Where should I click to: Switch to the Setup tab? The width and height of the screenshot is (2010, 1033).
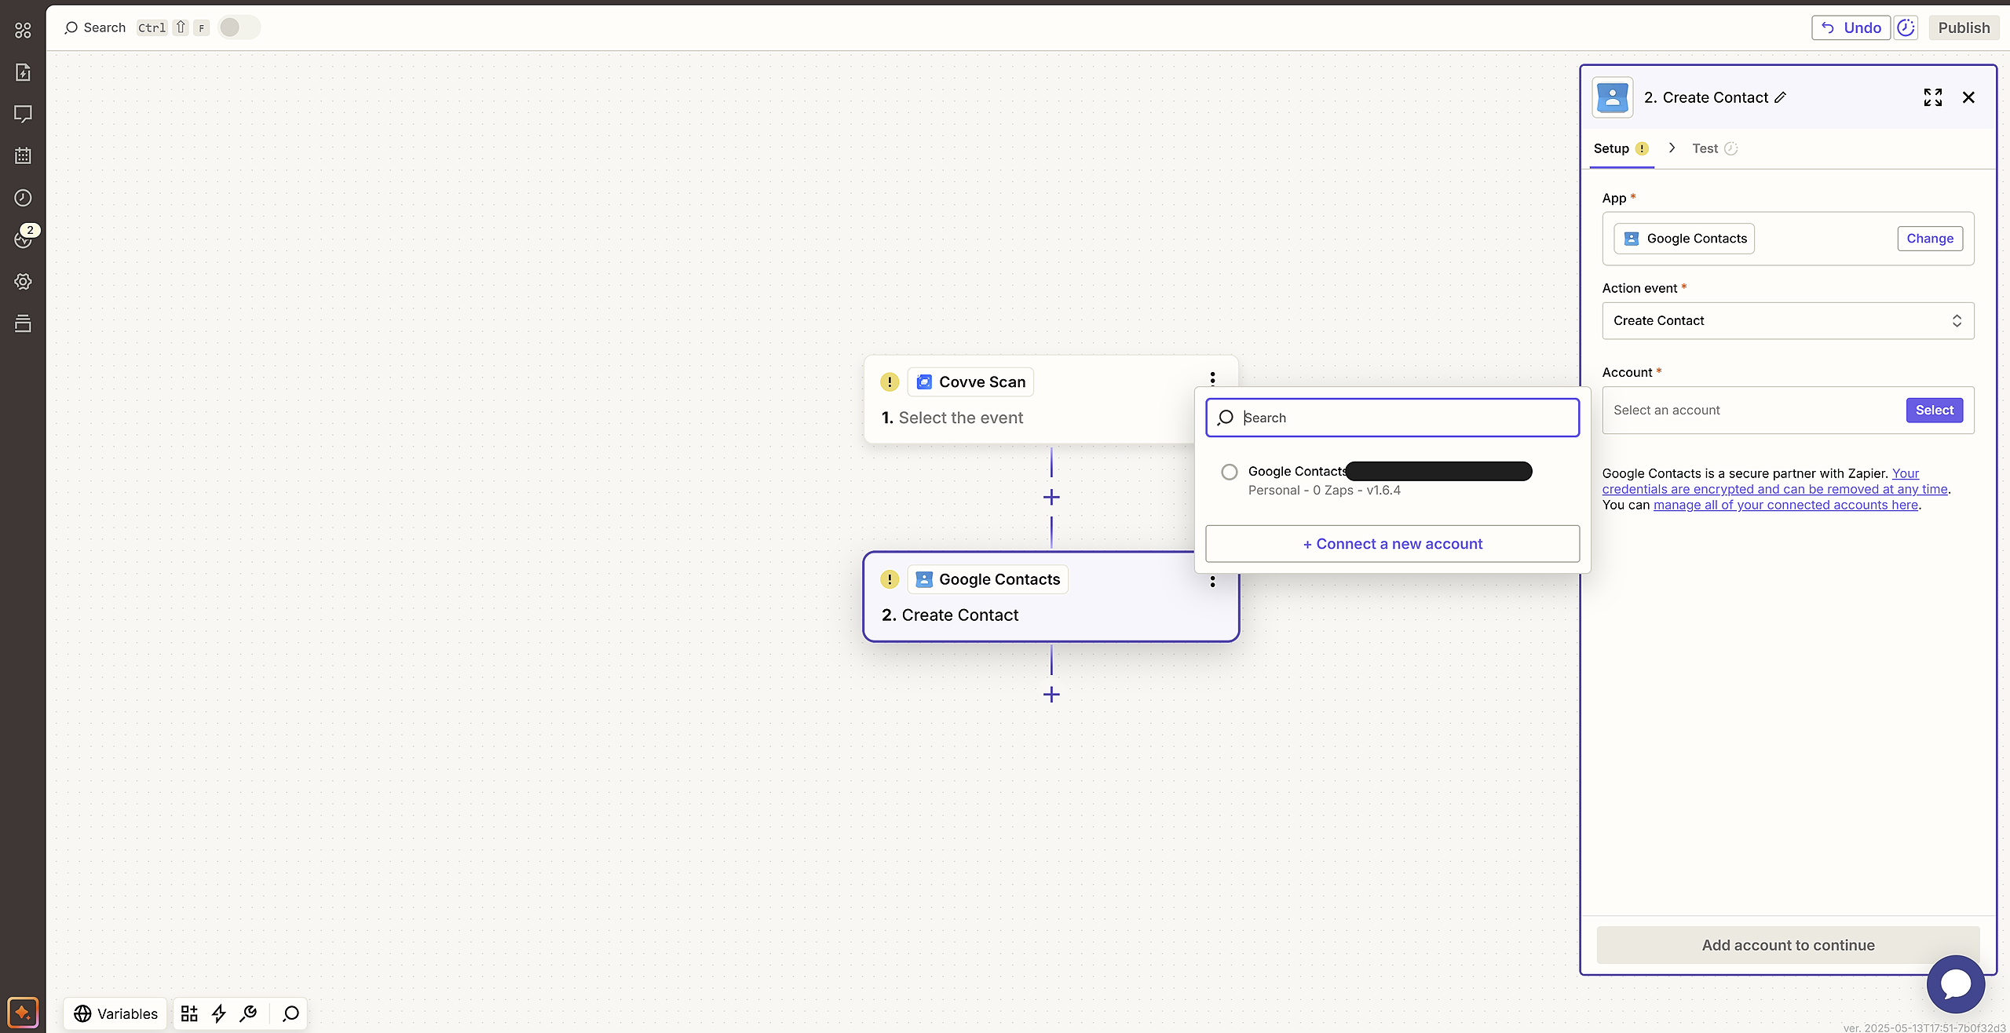point(1611,148)
